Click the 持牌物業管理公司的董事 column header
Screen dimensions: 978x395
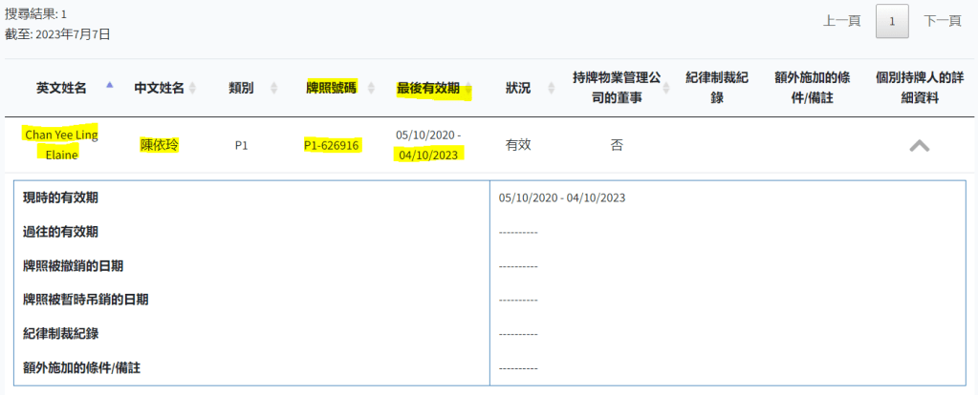616,87
